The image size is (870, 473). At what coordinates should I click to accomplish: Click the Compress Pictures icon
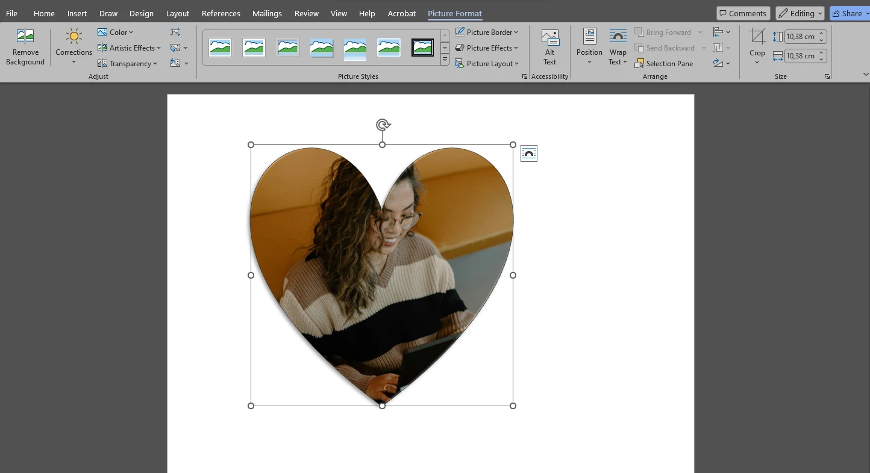[x=175, y=32]
